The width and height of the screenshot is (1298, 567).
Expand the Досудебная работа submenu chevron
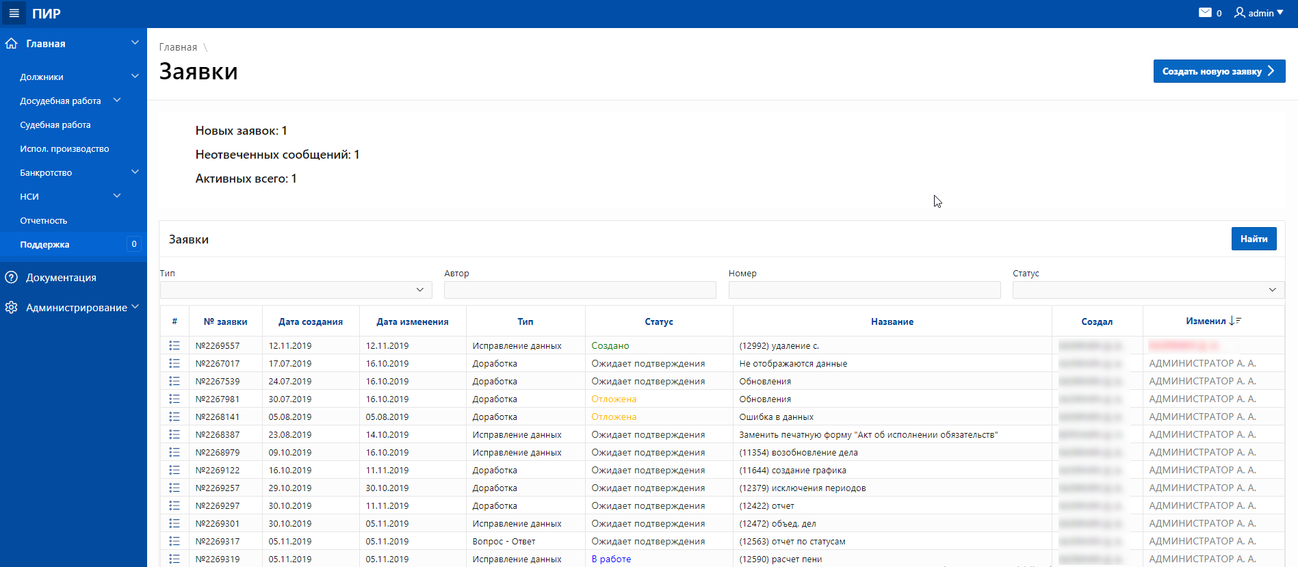coord(117,100)
